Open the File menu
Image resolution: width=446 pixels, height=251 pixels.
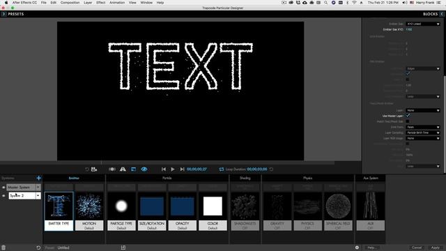43,3
